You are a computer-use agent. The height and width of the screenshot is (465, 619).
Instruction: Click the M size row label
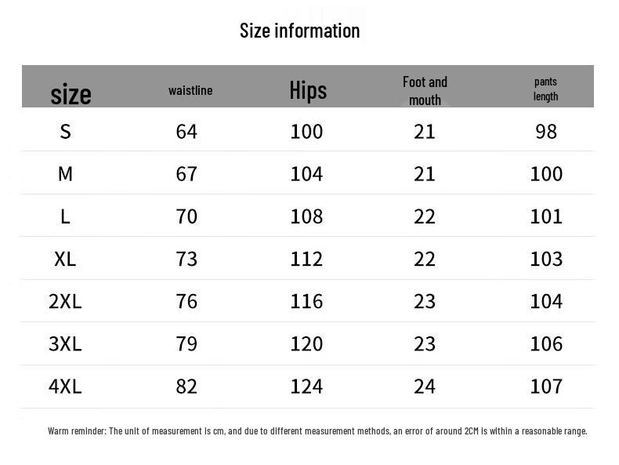[x=65, y=173]
